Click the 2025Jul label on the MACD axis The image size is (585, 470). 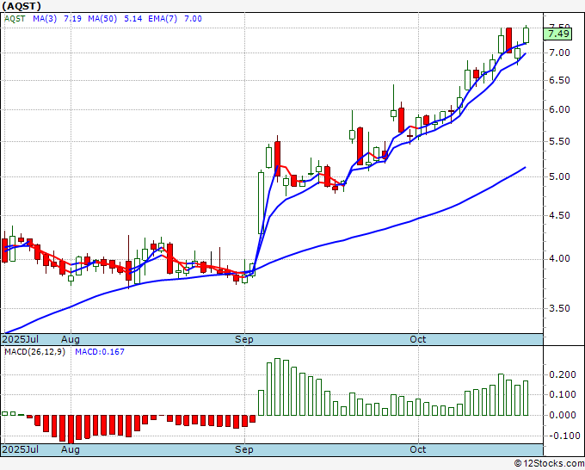pyautogui.click(x=20, y=449)
